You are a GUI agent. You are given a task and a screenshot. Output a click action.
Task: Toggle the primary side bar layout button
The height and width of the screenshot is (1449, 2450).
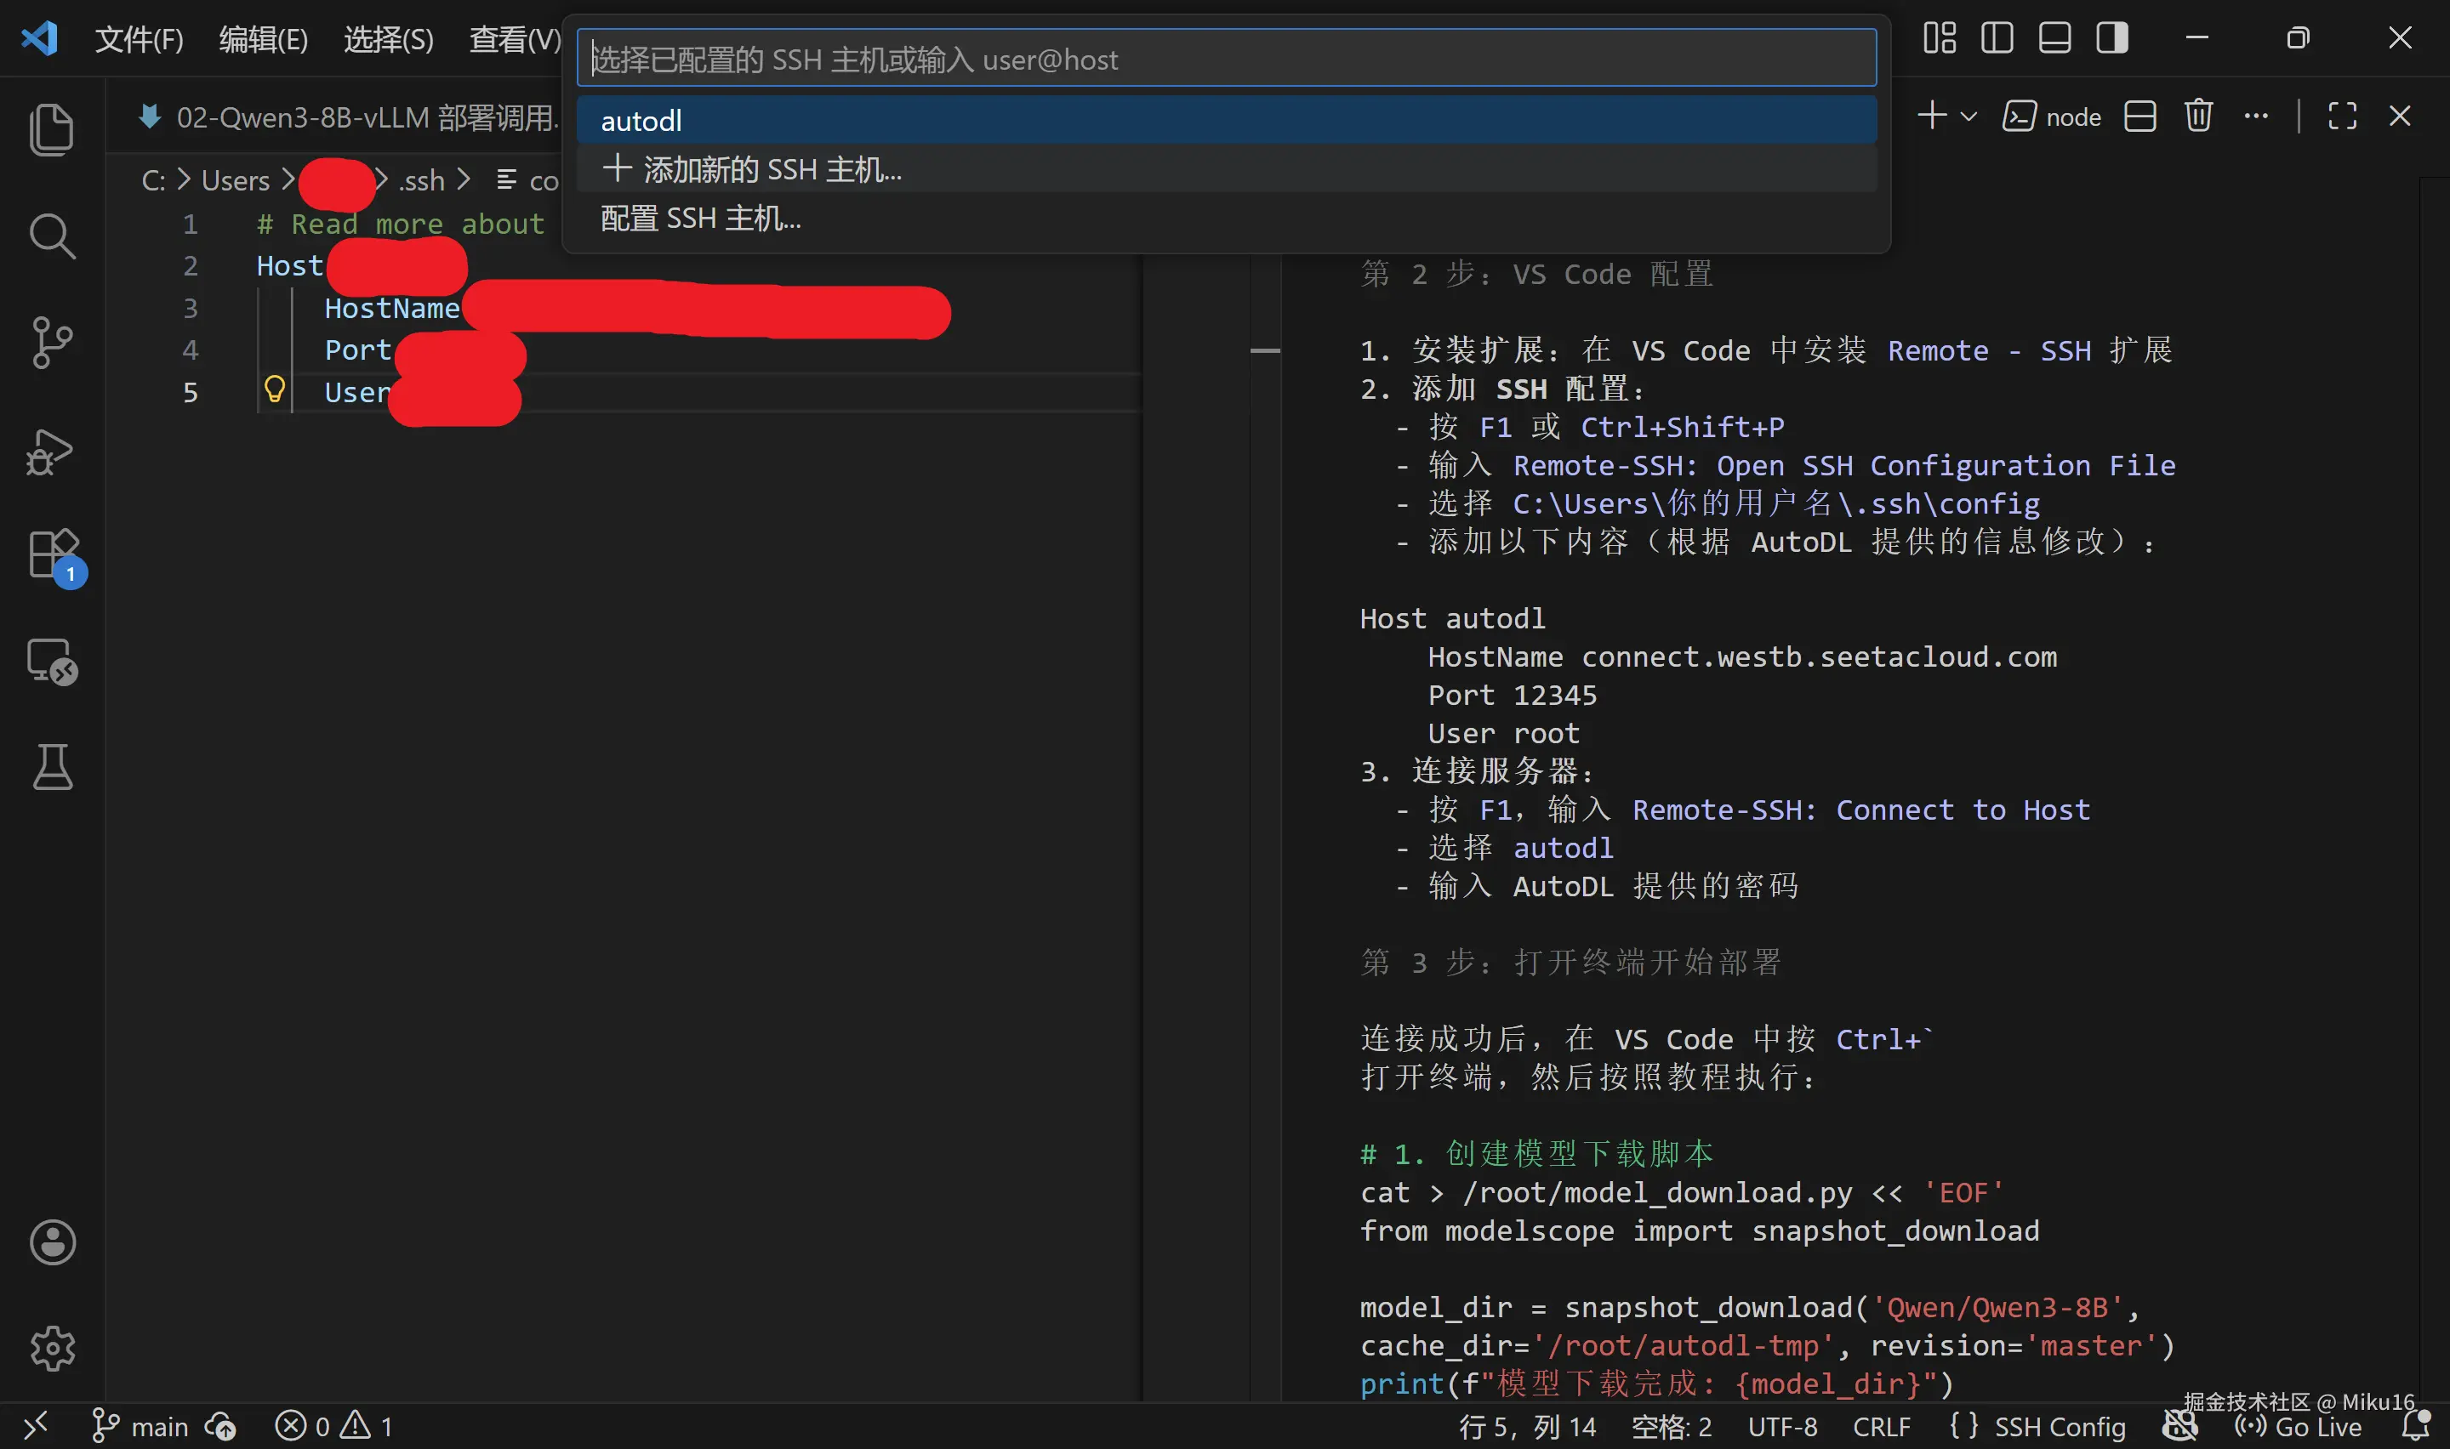click(1997, 38)
